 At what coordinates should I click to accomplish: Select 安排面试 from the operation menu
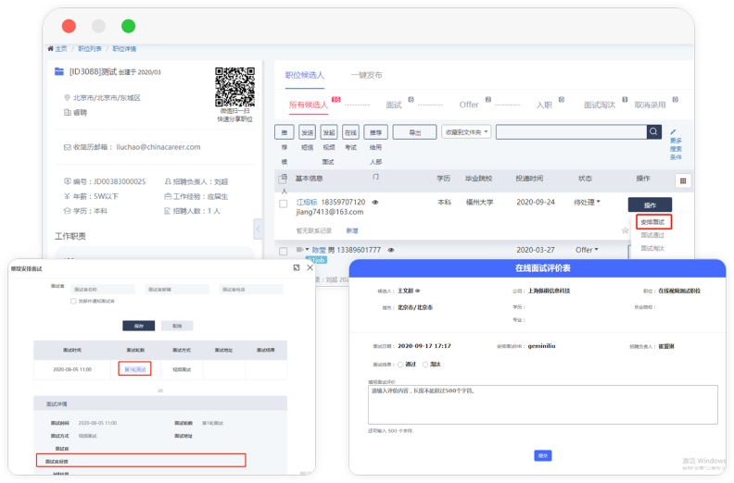(653, 221)
